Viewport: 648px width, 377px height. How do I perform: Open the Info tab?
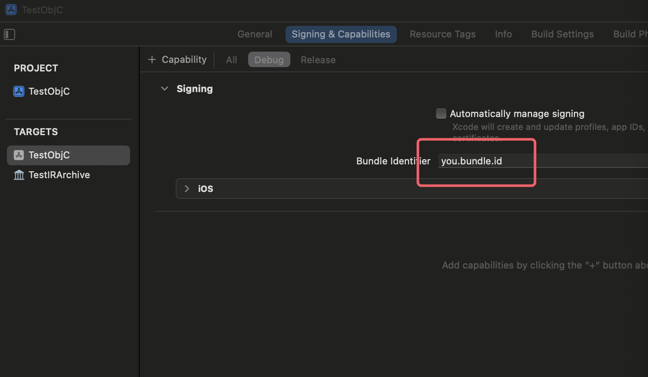[503, 34]
